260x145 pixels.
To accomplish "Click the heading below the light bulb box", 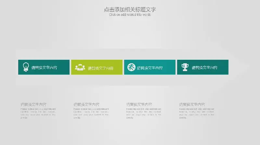I will point(33,104).
